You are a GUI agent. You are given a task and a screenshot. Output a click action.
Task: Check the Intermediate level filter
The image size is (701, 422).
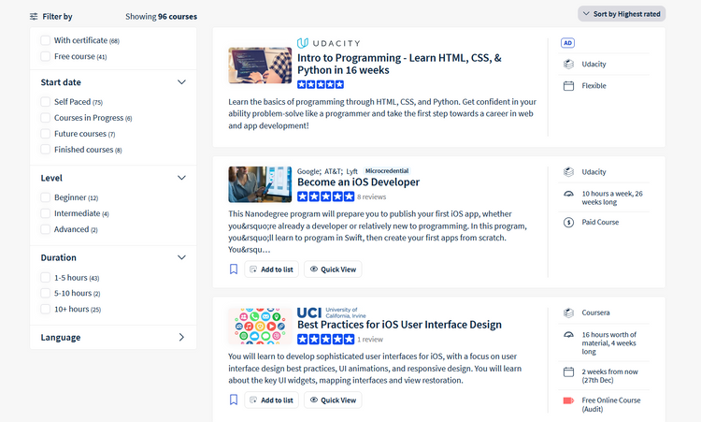pyautogui.click(x=45, y=213)
